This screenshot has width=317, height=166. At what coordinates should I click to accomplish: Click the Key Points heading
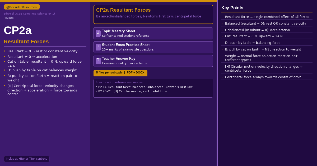pos(232,8)
